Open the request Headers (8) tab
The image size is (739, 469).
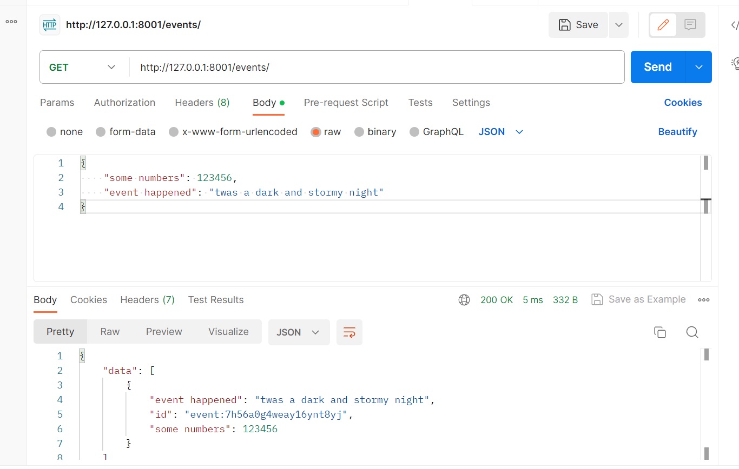point(202,103)
